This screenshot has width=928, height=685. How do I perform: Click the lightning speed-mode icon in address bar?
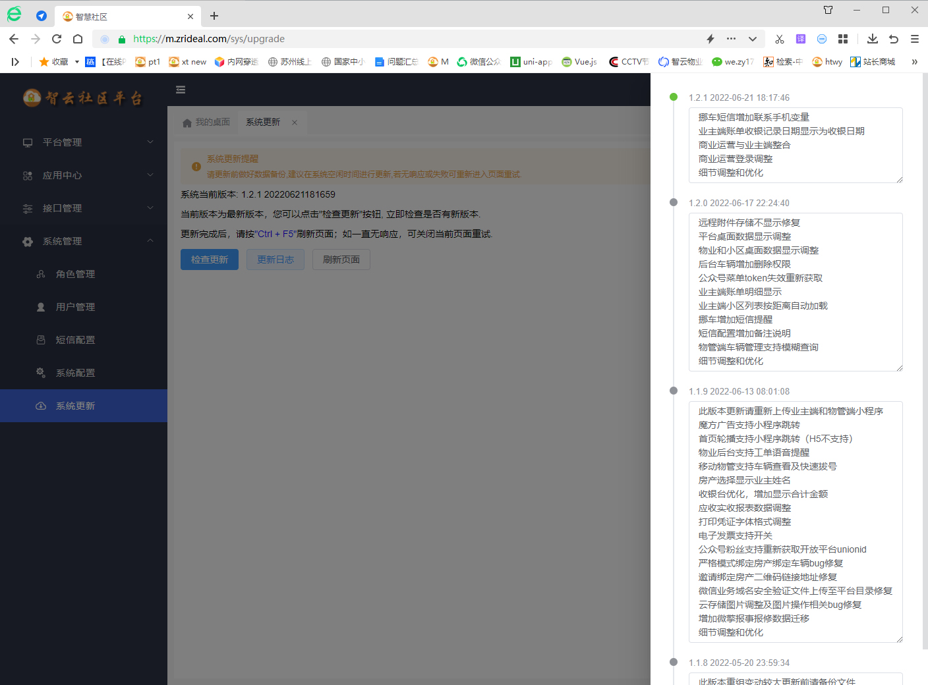click(x=710, y=39)
